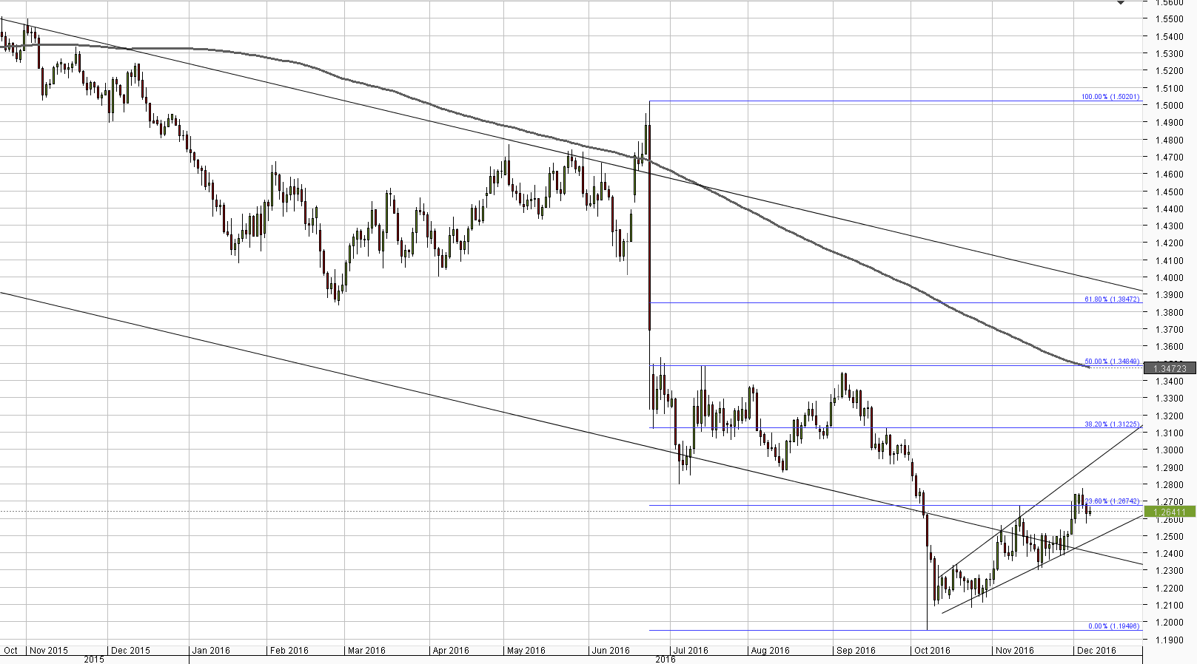Select the 50.00% (1.34849) Fibonacci label
The image size is (1197, 664).
coord(1112,362)
